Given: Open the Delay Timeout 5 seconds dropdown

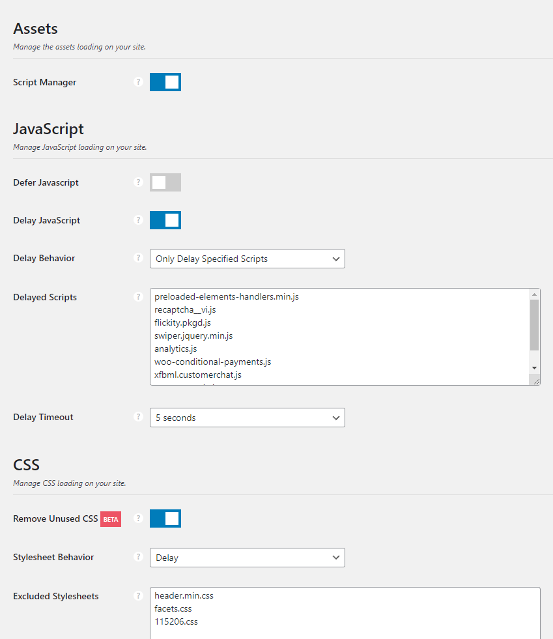Looking at the screenshot, I should click(248, 418).
